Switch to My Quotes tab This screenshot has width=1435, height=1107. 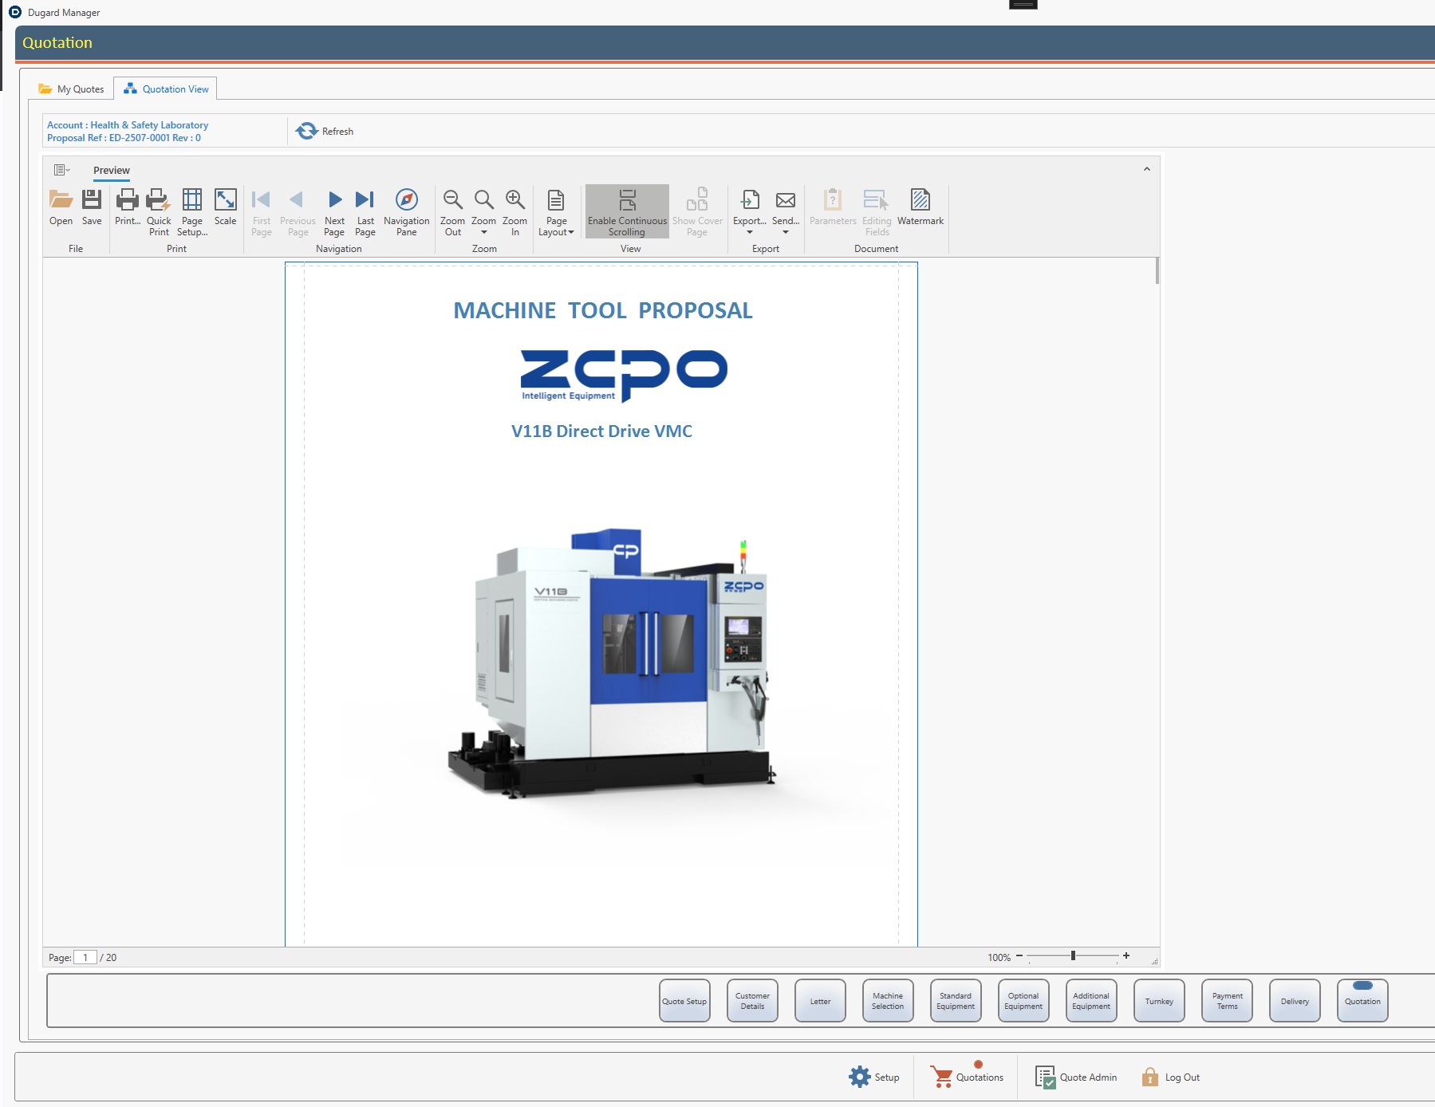tap(72, 89)
